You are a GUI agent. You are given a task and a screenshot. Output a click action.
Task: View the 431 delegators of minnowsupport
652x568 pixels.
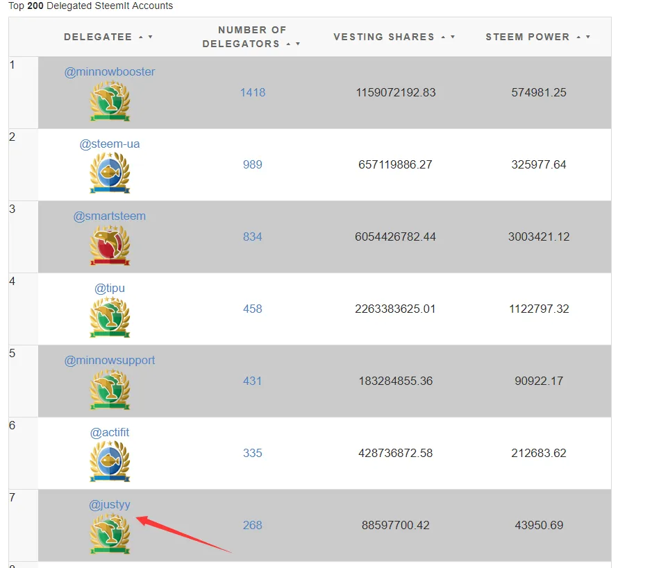click(253, 381)
